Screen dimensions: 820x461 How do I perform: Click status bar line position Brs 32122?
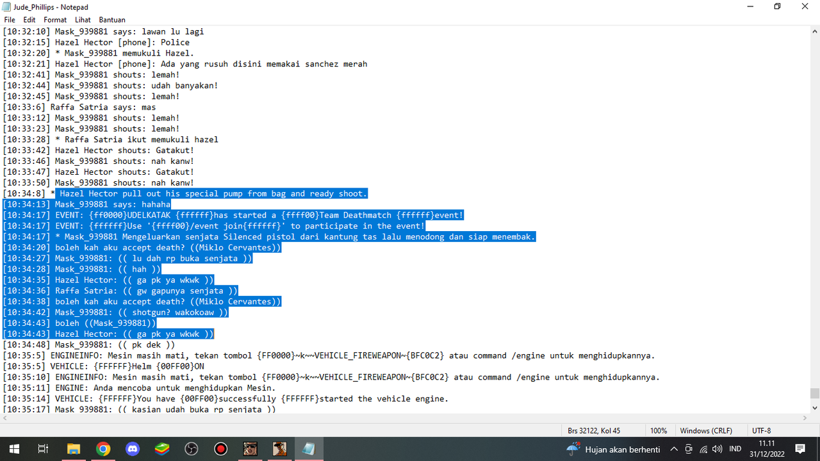(x=594, y=431)
